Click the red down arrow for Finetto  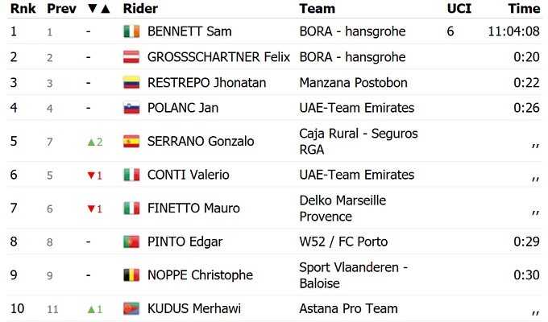point(92,208)
